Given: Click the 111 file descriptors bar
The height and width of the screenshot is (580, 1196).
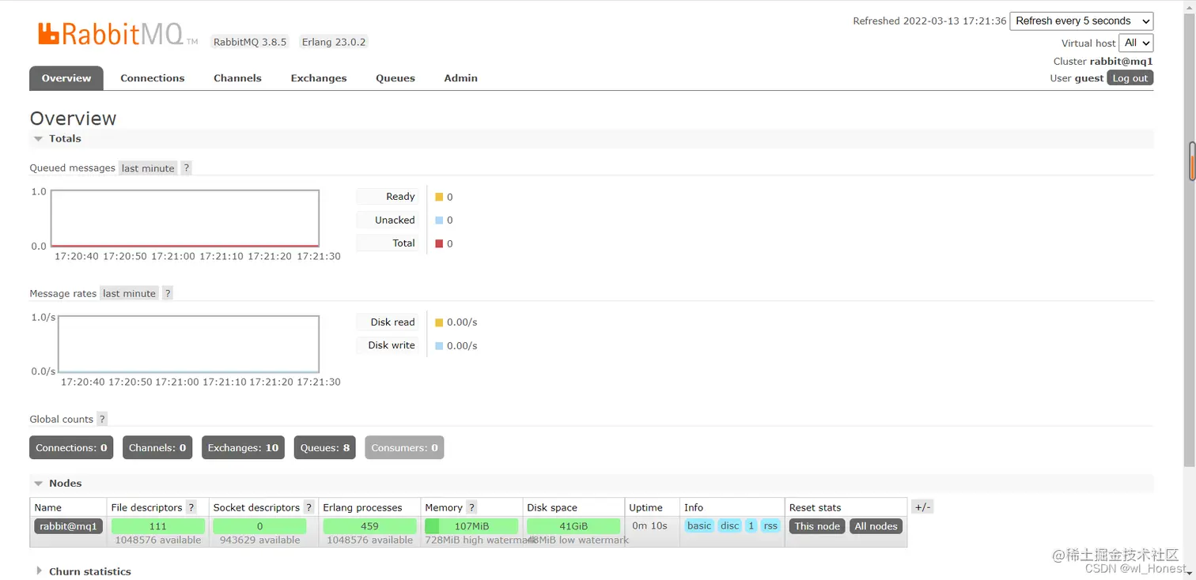Looking at the screenshot, I should [158, 526].
